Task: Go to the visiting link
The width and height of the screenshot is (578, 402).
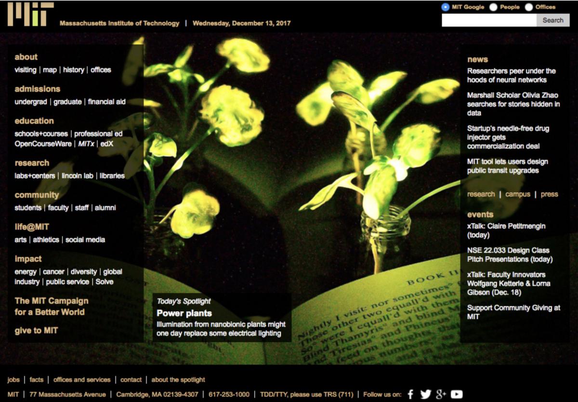Action: [25, 70]
